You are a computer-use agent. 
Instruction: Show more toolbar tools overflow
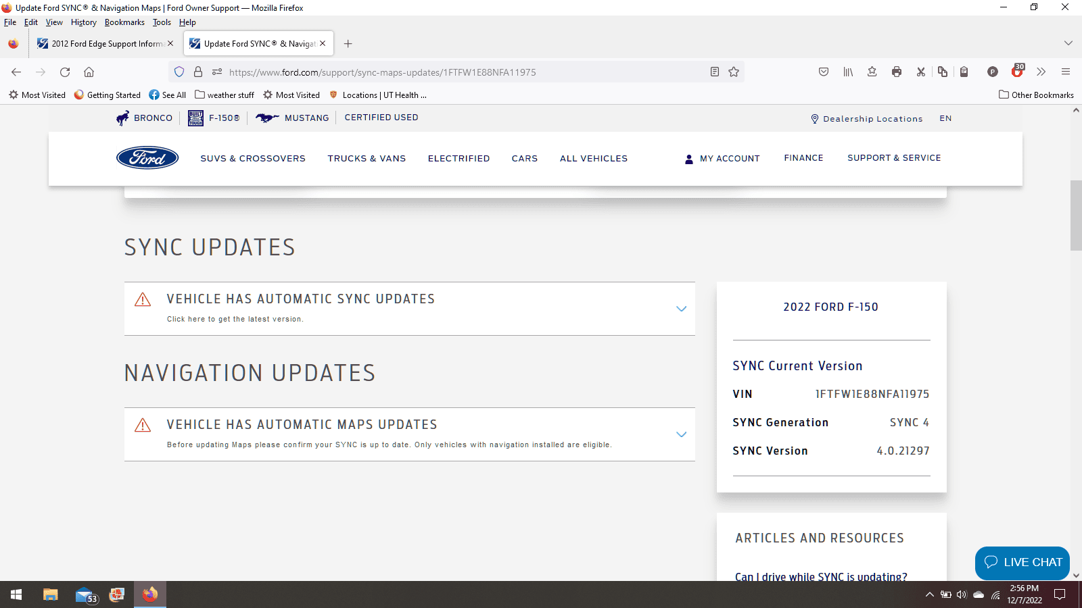[1041, 72]
